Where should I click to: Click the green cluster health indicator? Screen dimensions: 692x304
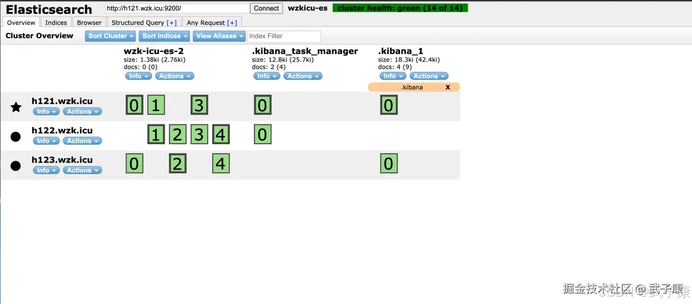pos(400,8)
